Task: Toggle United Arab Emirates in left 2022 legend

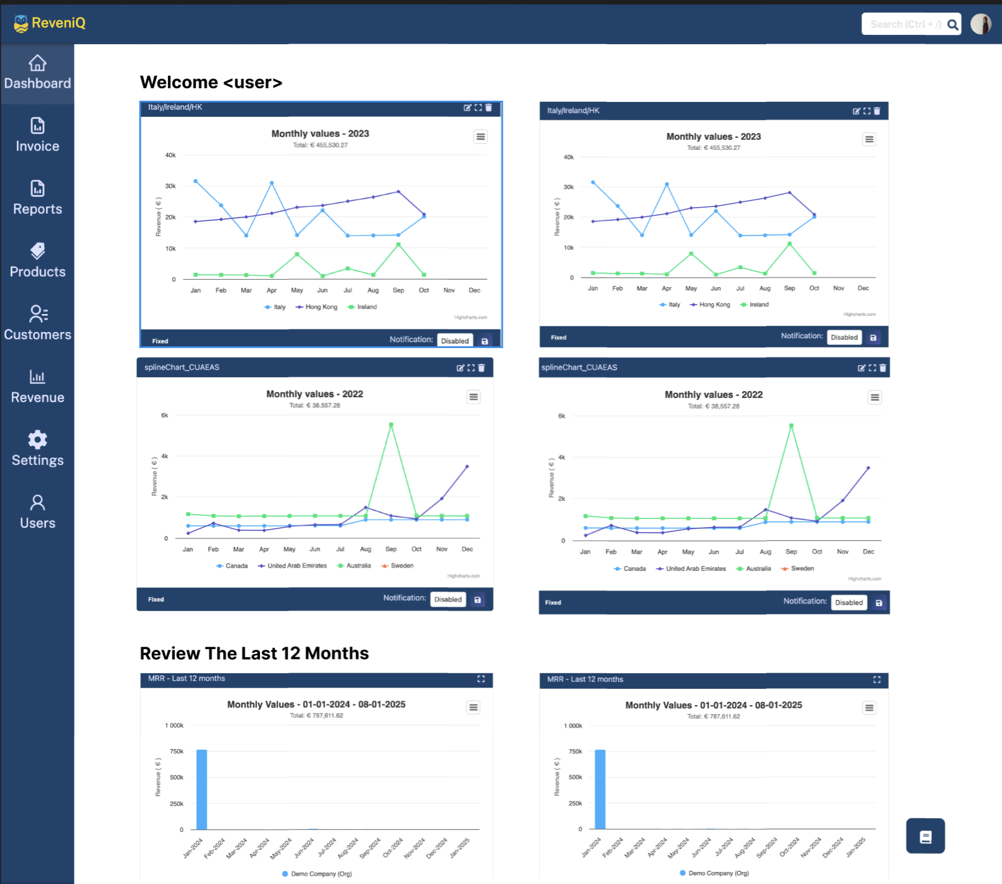Action: (292, 566)
